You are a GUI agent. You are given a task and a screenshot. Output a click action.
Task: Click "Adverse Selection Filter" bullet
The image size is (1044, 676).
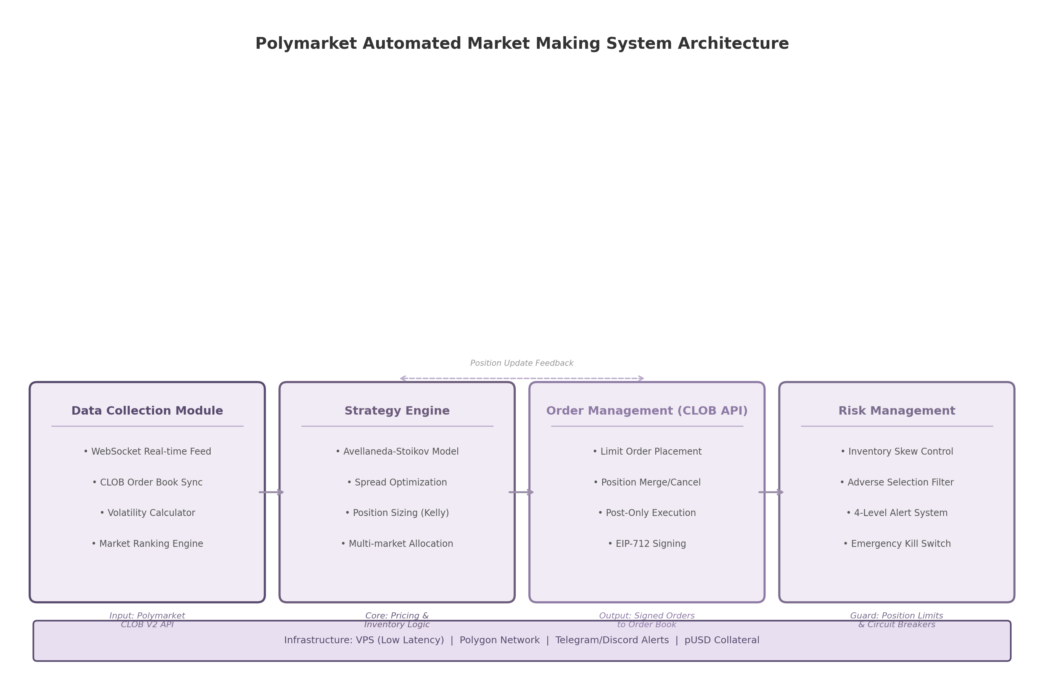pos(897,482)
